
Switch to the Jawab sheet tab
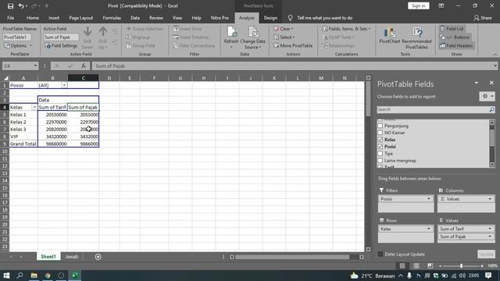pos(72,257)
